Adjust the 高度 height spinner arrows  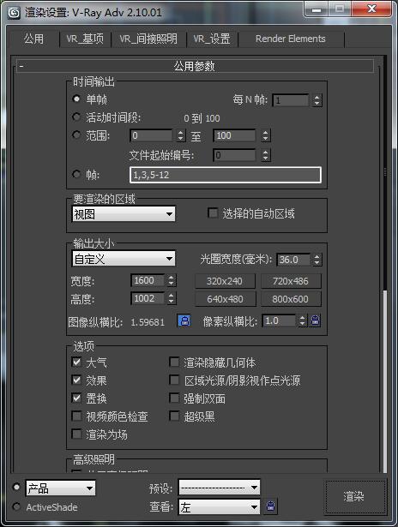(x=172, y=298)
